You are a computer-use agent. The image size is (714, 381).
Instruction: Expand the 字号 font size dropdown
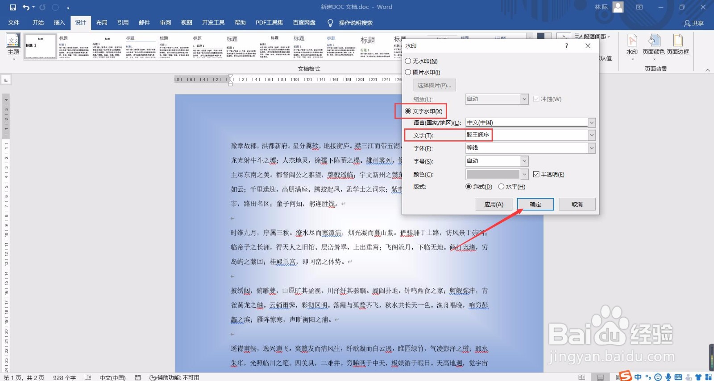click(x=525, y=161)
